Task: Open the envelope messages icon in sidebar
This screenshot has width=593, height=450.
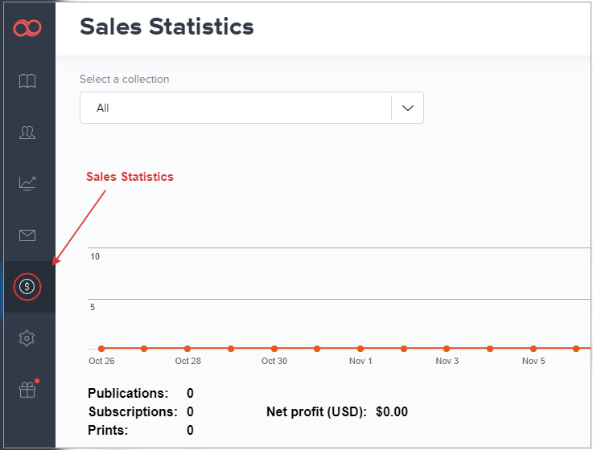Action: pos(27,235)
